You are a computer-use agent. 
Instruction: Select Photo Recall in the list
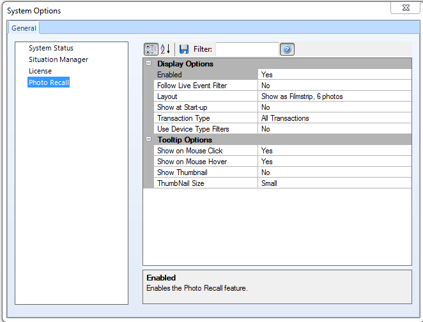point(49,82)
